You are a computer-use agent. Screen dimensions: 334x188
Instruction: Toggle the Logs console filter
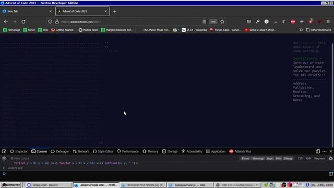(x=270, y=158)
